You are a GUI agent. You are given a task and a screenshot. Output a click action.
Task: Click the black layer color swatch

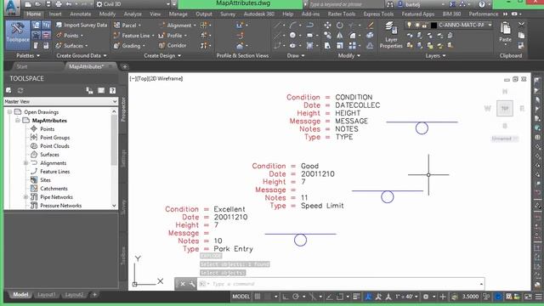pyautogui.click(x=433, y=25)
